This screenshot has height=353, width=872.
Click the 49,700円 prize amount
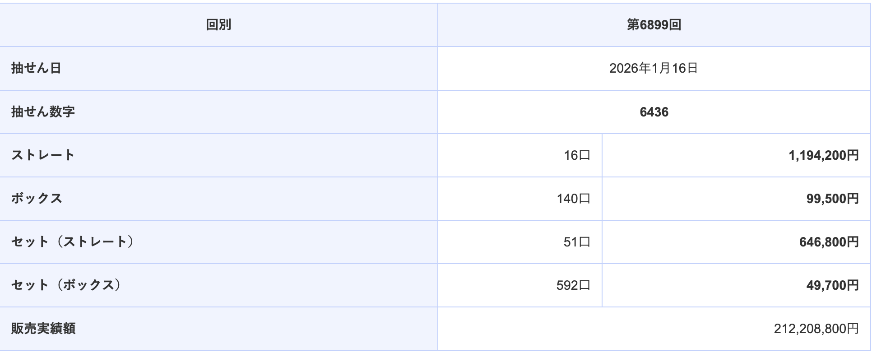(832, 285)
